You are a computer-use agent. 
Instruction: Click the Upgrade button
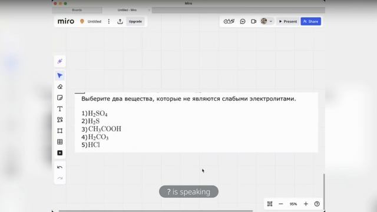tap(135, 21)
